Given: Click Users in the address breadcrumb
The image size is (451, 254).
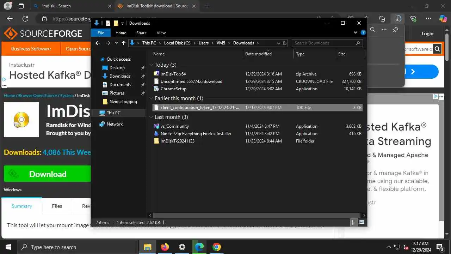Looking at the screenshot, I should pyautogui.click(x=204, y=43).
